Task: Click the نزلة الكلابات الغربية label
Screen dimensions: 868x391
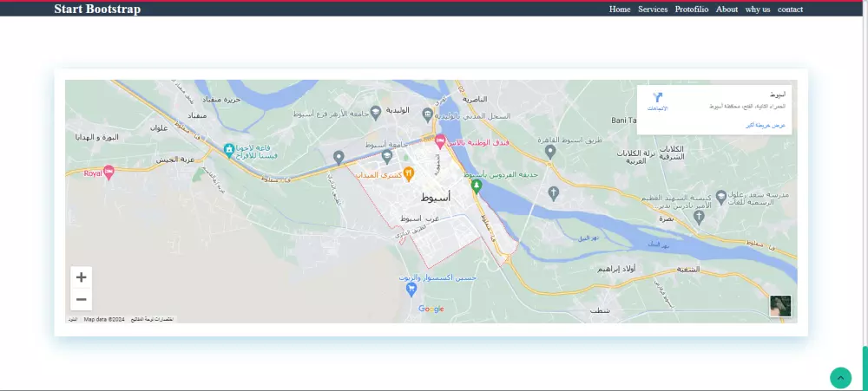Action: 638,157
